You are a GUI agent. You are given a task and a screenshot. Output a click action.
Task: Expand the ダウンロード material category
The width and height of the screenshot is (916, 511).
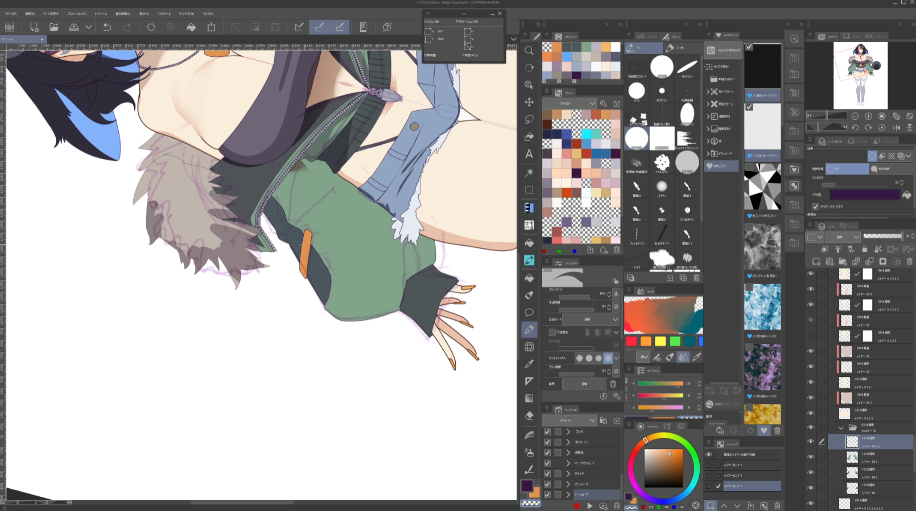pyautogui.click(x=708, y=153)
